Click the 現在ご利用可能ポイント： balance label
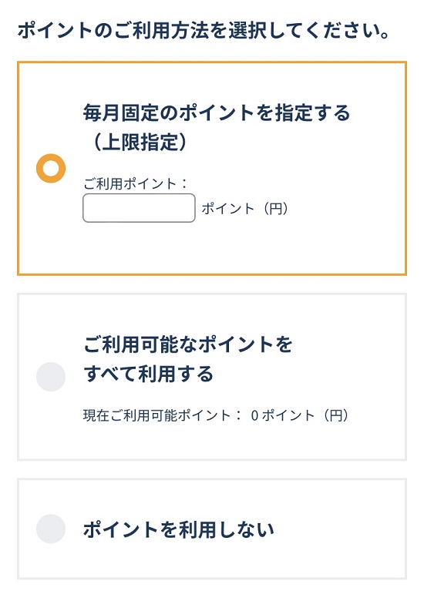This screenshot has height=591, width=424. pyautogui.click(x=162, y=415)
